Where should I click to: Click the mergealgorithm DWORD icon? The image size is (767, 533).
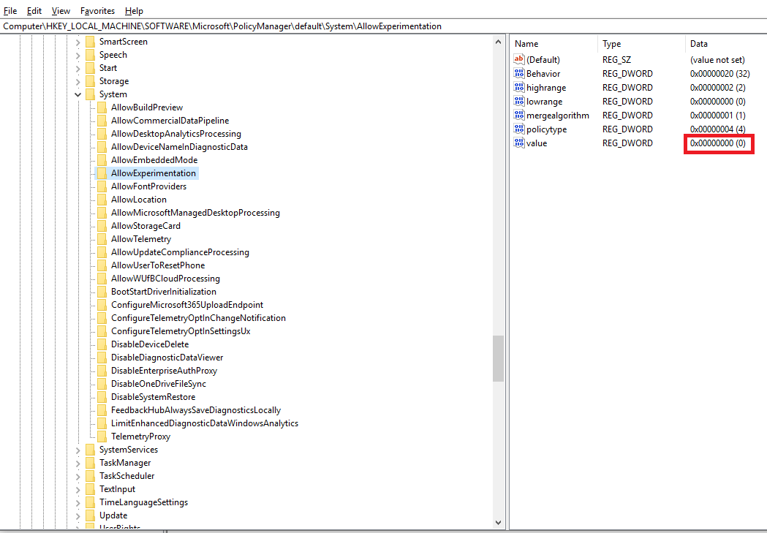pos(519,115)
